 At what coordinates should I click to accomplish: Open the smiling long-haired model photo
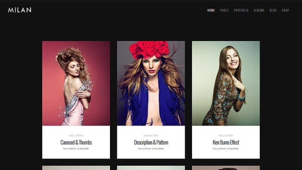click(x=226, y=83)
